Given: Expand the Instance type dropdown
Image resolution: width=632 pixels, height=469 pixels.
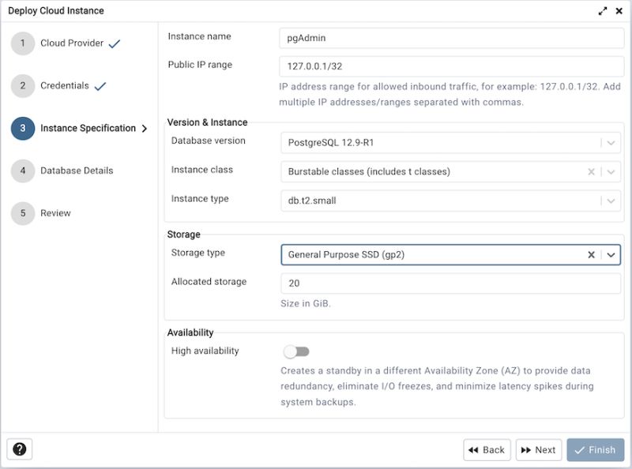Looking at the screenshot, I should point(609,198).
